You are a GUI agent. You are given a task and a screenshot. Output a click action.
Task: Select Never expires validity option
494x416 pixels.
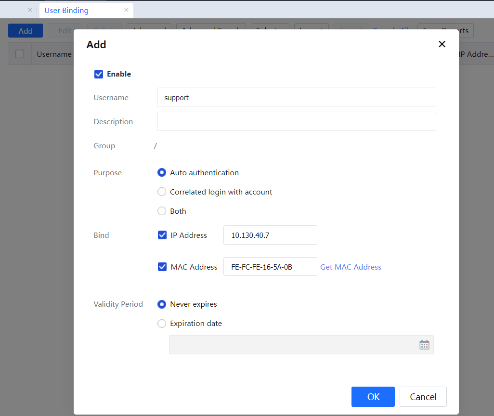pyautogui.click(x=162, y=304)
